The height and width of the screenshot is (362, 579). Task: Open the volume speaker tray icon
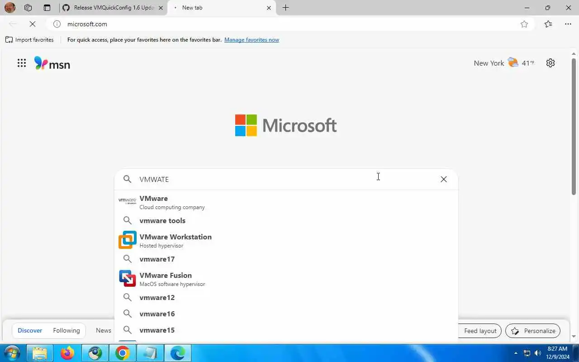click(538, 353)
